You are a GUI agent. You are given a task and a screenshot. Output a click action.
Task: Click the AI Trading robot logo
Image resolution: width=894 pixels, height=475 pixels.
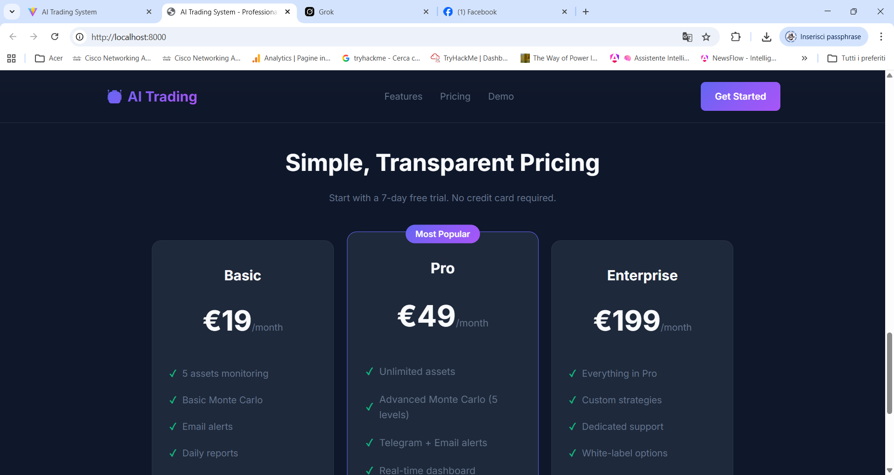114,96
